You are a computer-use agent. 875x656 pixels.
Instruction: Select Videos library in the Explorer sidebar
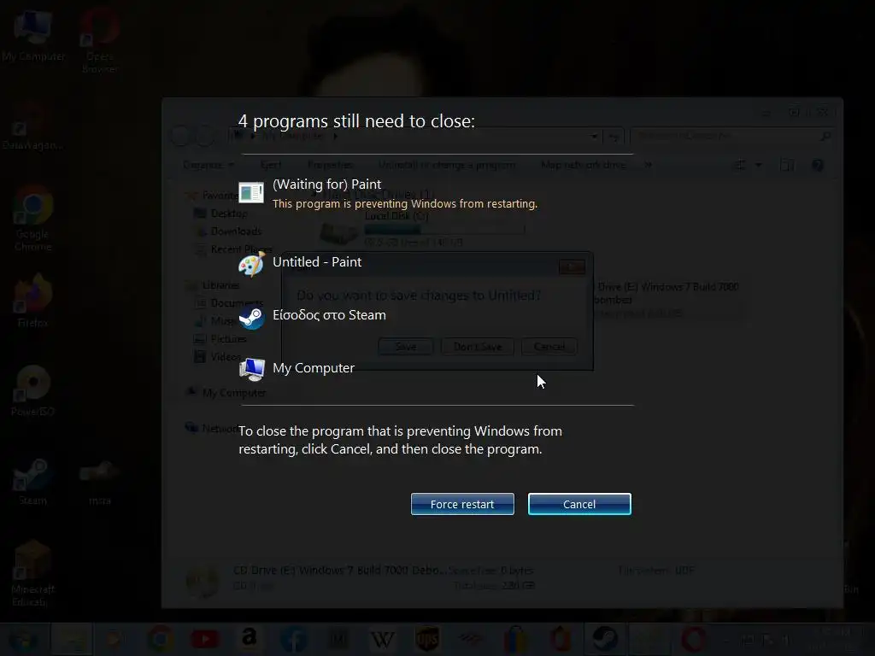218,356
